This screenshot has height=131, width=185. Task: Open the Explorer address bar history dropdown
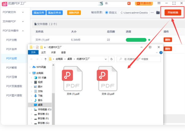(x=106, y=59)
